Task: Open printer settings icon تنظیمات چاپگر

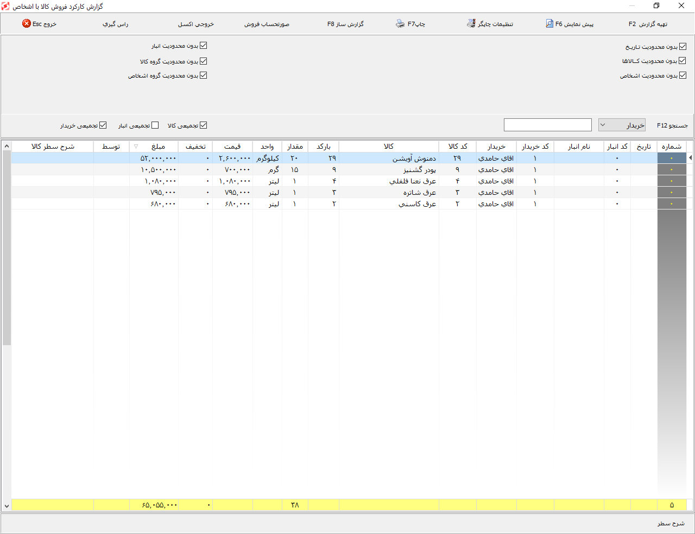Action: tap(471, 24)
